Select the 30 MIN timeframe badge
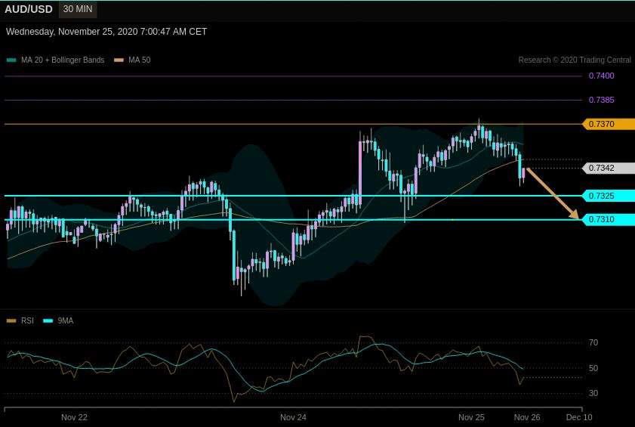This screenshot has height=427, width=635. [x=78, y=9]
